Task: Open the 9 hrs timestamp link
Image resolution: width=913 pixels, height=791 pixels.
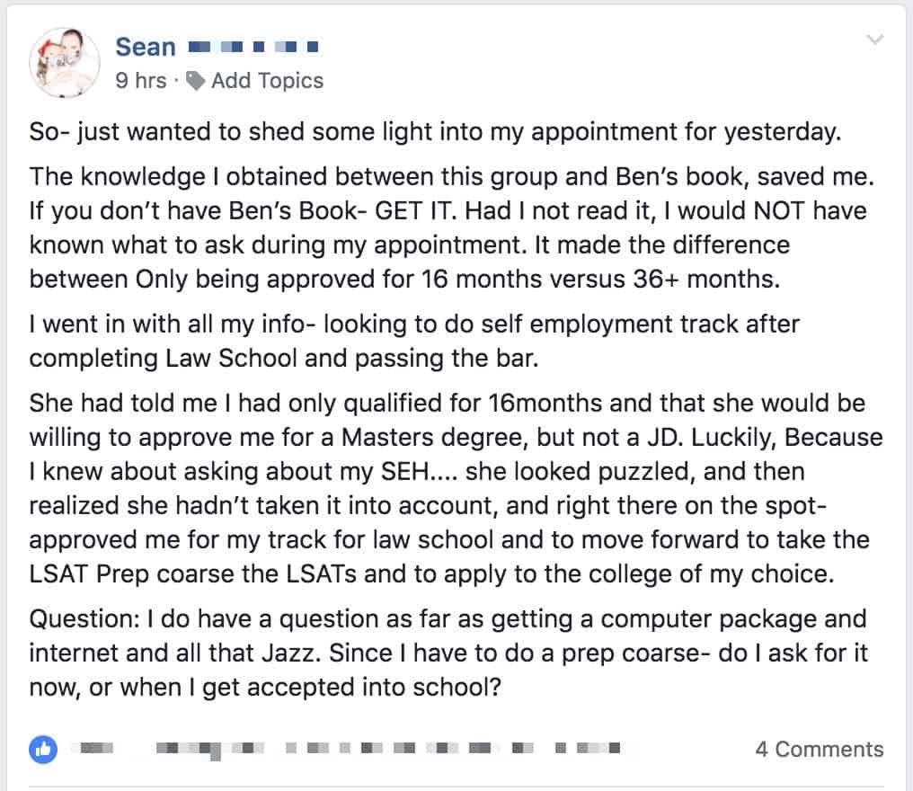Action: coord(141,80)
